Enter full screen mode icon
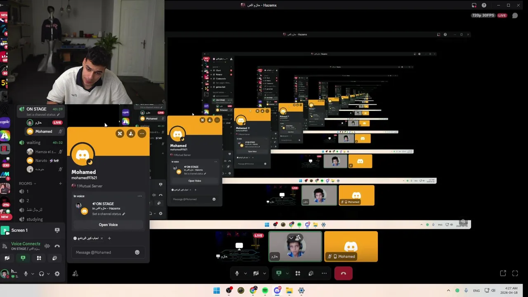Image resolution: width=528 pixels, height=297 pixels. tap(515, 273)
